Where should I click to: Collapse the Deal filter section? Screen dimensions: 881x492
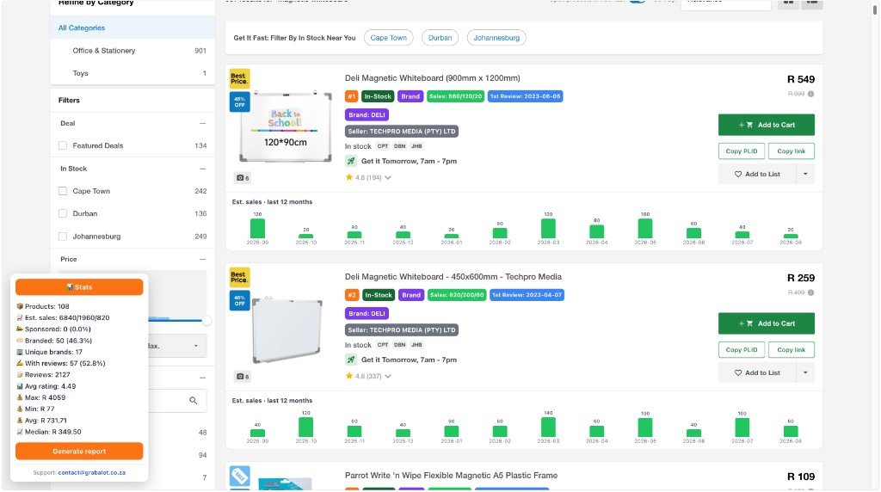click(x=202, y=124)
